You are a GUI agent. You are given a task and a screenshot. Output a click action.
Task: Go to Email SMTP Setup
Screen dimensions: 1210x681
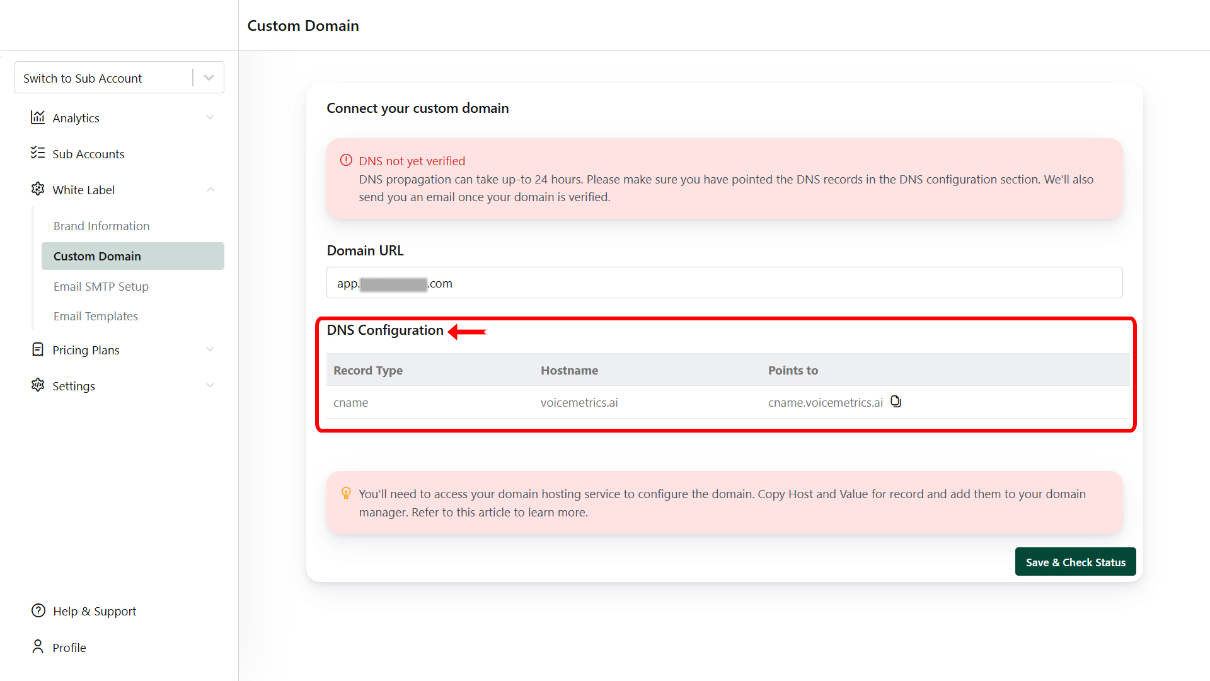[x=101, y=286]
